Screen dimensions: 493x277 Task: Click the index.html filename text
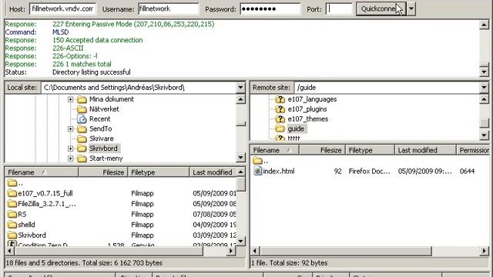279,171
